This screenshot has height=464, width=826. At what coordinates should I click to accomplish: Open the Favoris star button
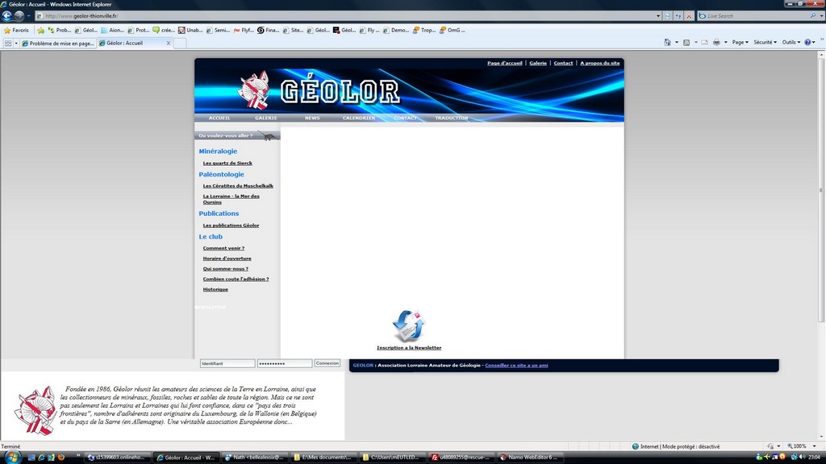[16, 30]
